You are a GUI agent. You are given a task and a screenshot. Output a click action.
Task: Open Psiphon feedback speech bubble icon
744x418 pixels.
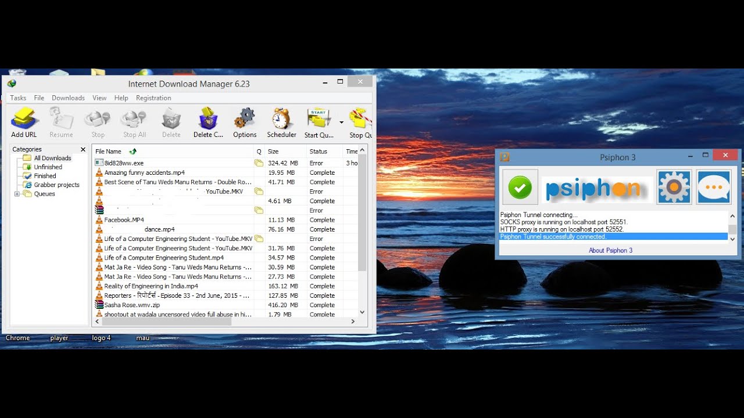714,187
